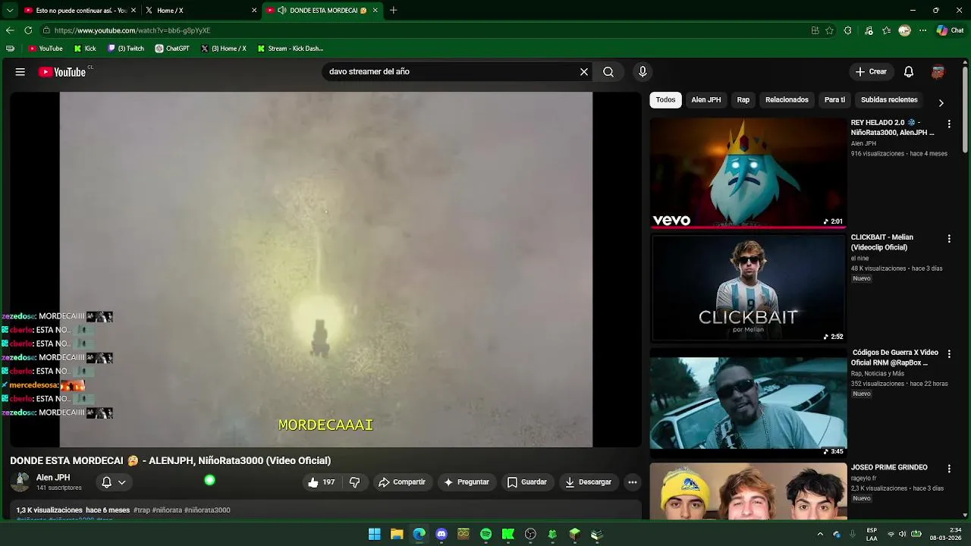Open the (3) Twitch bookmark
971x546 pixels.
(x=125, y=49)
